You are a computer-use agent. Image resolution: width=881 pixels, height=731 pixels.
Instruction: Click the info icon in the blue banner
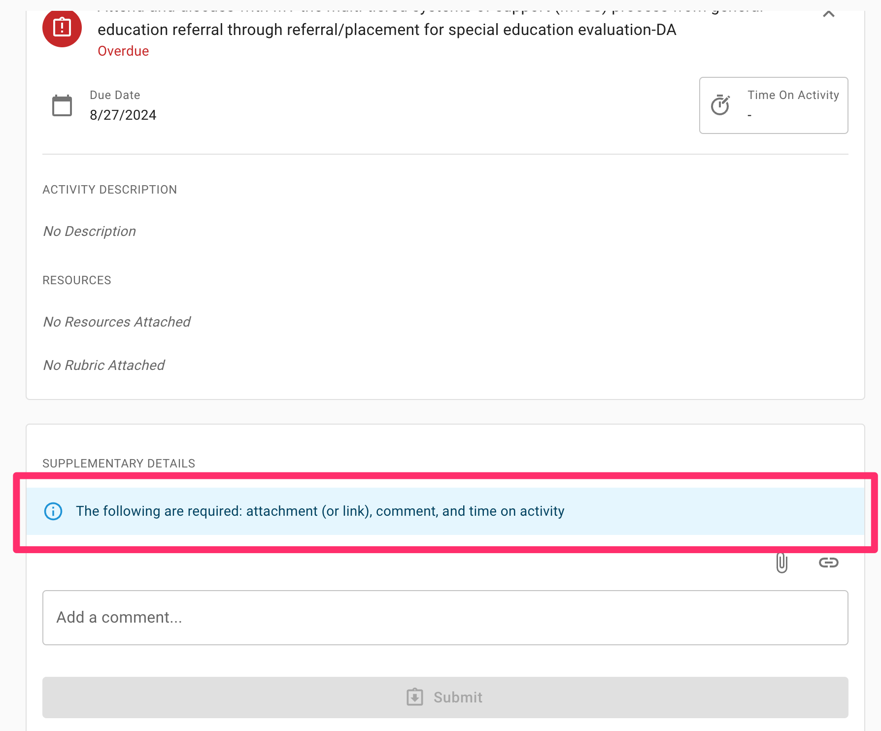(53, 511)
